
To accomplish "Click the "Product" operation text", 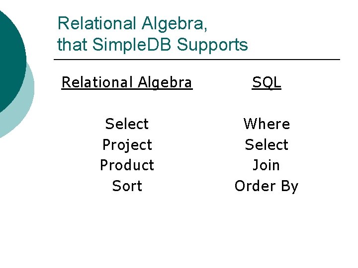I will 127,165.
